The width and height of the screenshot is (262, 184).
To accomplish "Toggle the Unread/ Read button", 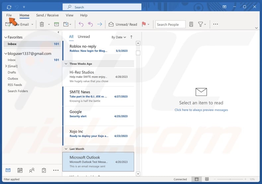I will (x=123, y=25).
